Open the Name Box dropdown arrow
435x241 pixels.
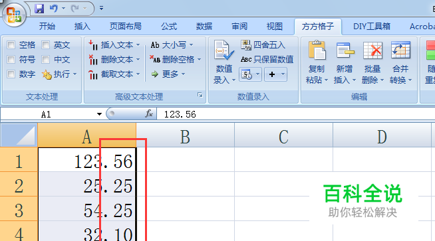99,114
